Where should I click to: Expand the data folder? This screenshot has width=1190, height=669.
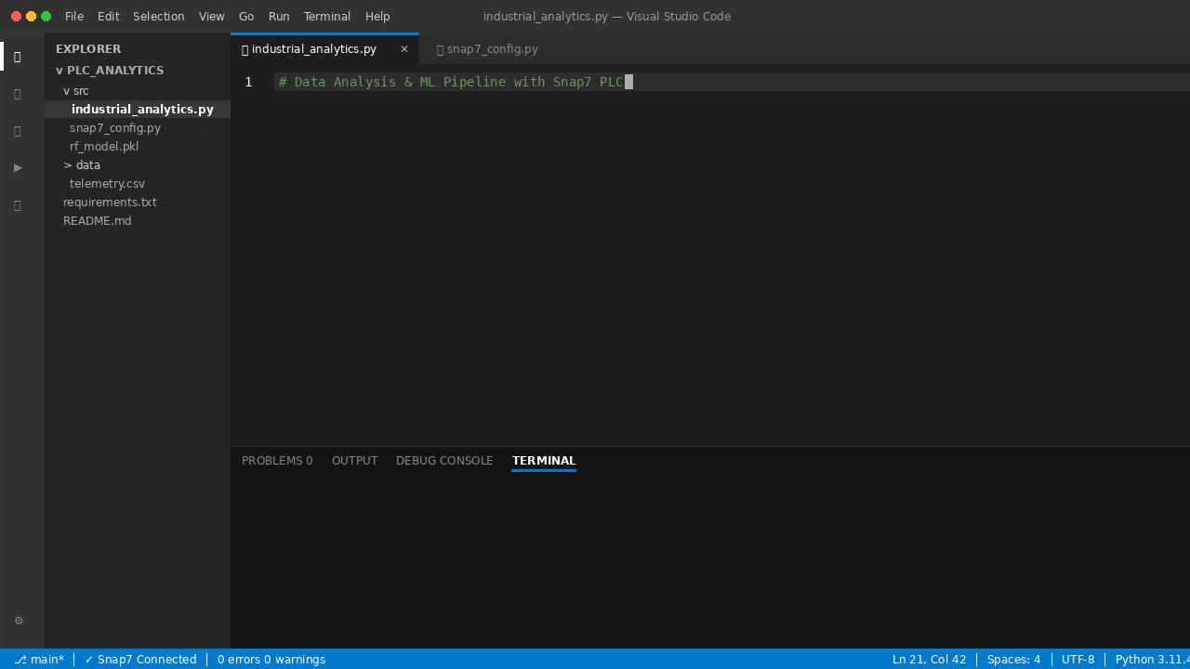(x=82, y=165)
